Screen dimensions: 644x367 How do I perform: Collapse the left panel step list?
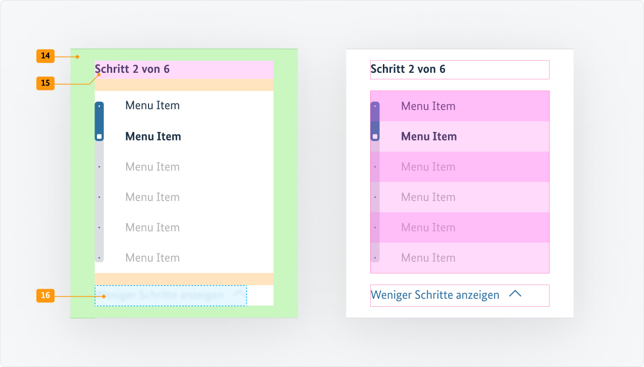point(171,295)
